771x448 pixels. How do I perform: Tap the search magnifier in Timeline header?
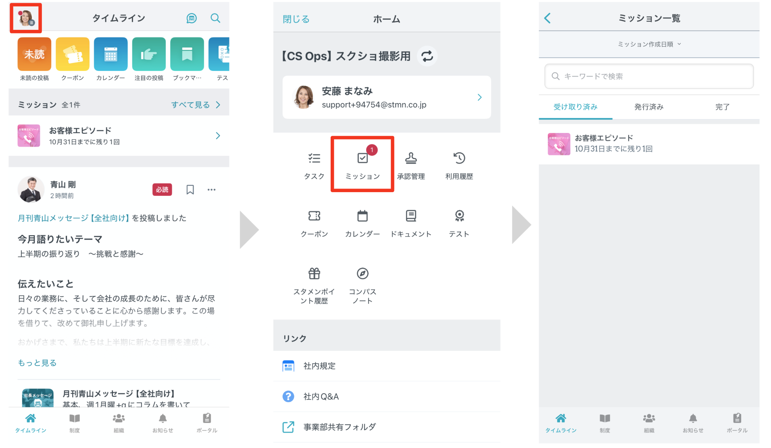click(x=215, y=18)
